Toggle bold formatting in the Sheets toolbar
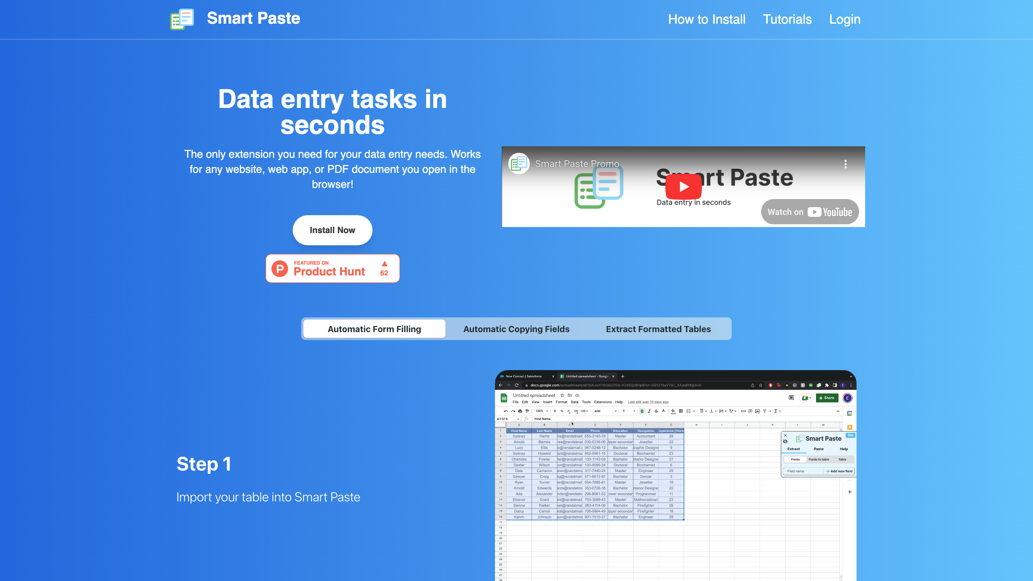The image size is (1033, 581). point(642,411)
